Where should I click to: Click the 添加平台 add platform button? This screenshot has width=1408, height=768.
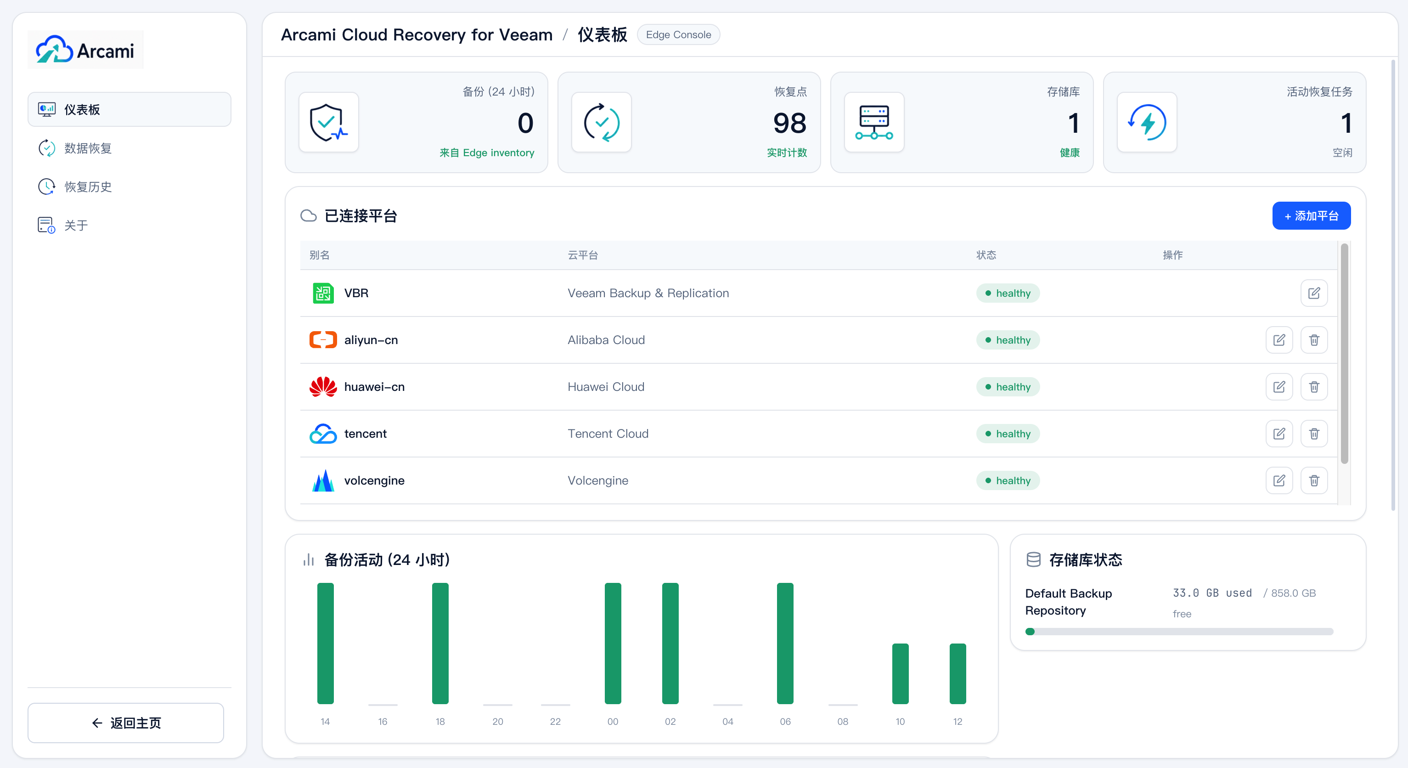[x=1311, y=216]
